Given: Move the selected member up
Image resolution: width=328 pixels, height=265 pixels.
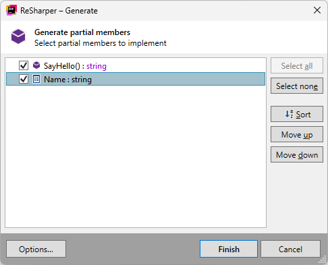Looking at the screenshot, I should [297, 134].
